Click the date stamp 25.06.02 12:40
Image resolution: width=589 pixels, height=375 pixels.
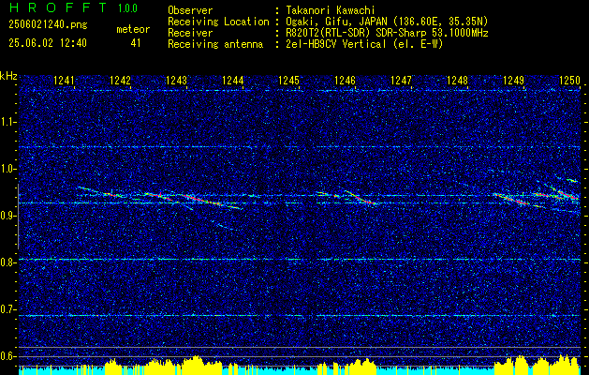coord(48,43)
